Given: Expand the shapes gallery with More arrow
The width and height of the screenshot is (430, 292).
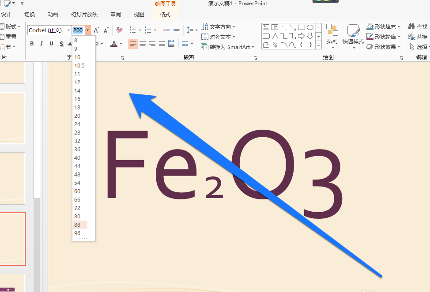Looking at the screenshot, I should pyautogui.click(x=318, y=45).
